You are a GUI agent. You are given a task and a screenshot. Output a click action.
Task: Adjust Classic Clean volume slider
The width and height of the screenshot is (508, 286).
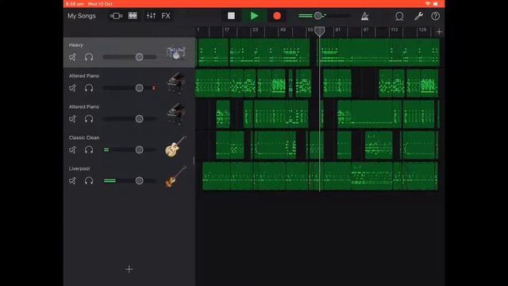[x=129, y=150]
